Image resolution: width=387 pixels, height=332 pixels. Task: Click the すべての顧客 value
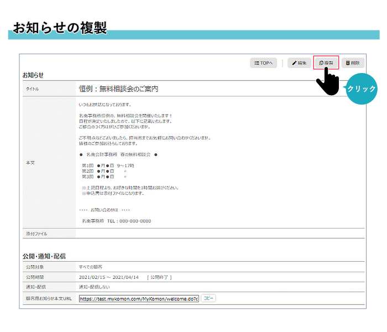[x=91, y=267]
